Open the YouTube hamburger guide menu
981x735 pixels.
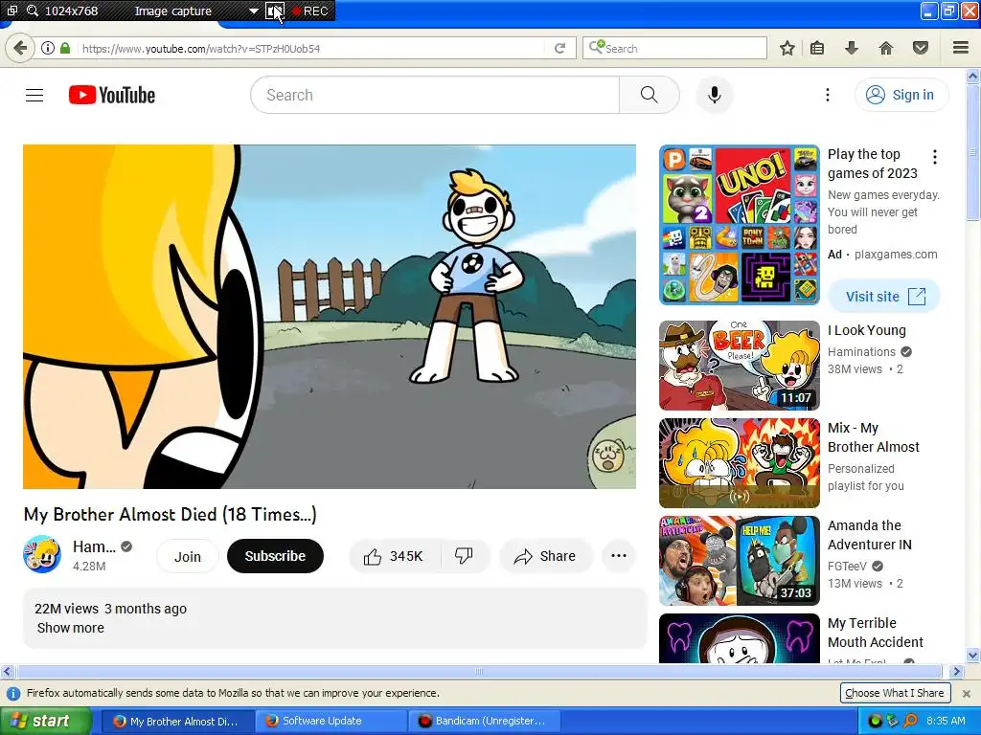pos(34,95)
